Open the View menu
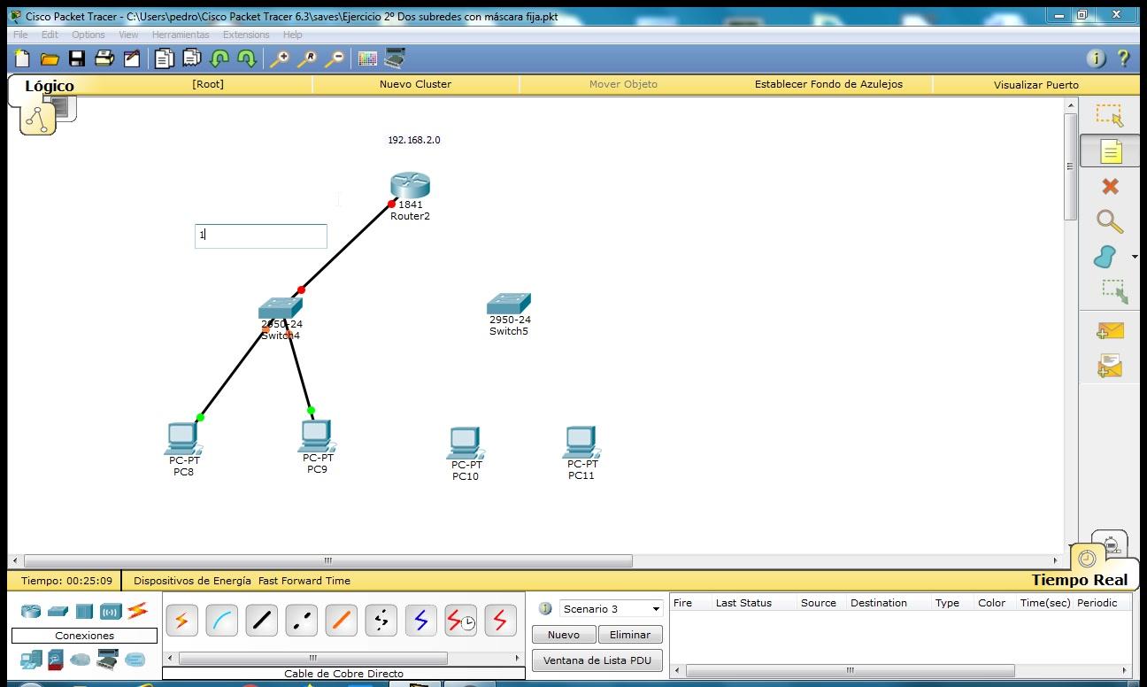 click(x=128, y=35)
